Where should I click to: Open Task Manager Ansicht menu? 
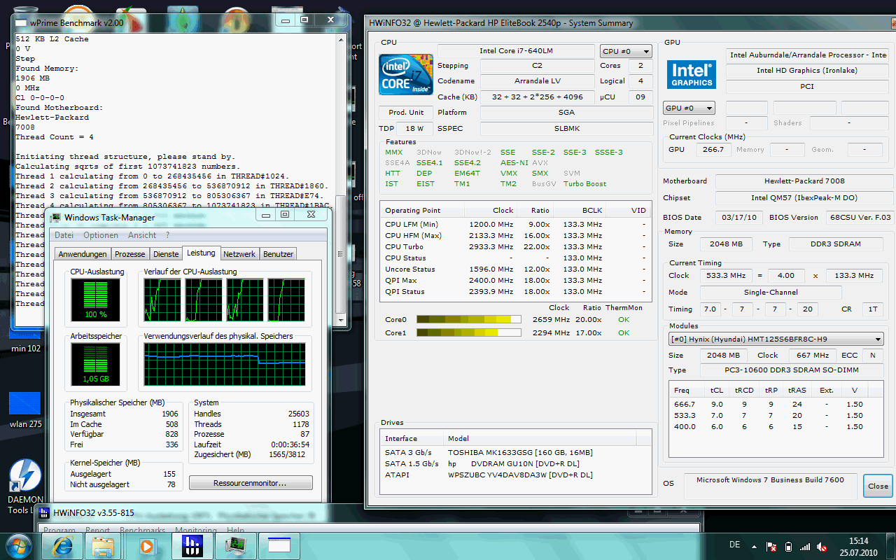click(x=142, y=235)
